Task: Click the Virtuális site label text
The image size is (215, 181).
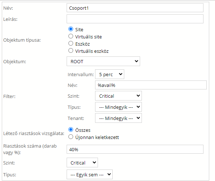Action: click(x=89, y=37)
